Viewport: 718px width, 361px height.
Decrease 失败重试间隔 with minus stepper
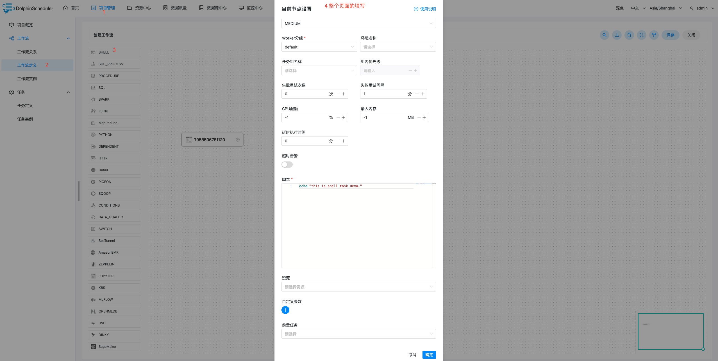(417, 94)
